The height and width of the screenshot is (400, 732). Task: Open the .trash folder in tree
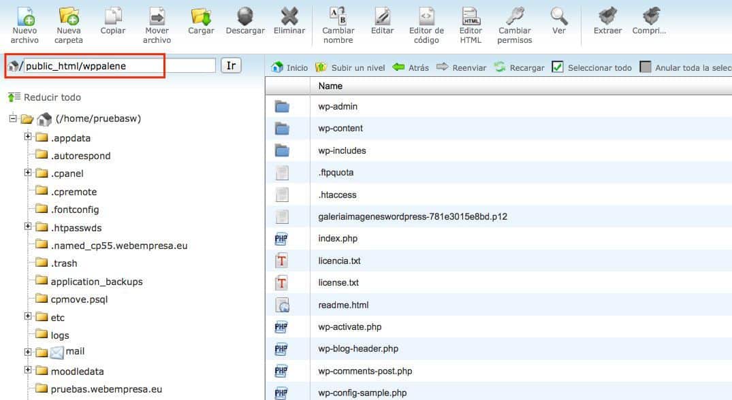[57, 263]
